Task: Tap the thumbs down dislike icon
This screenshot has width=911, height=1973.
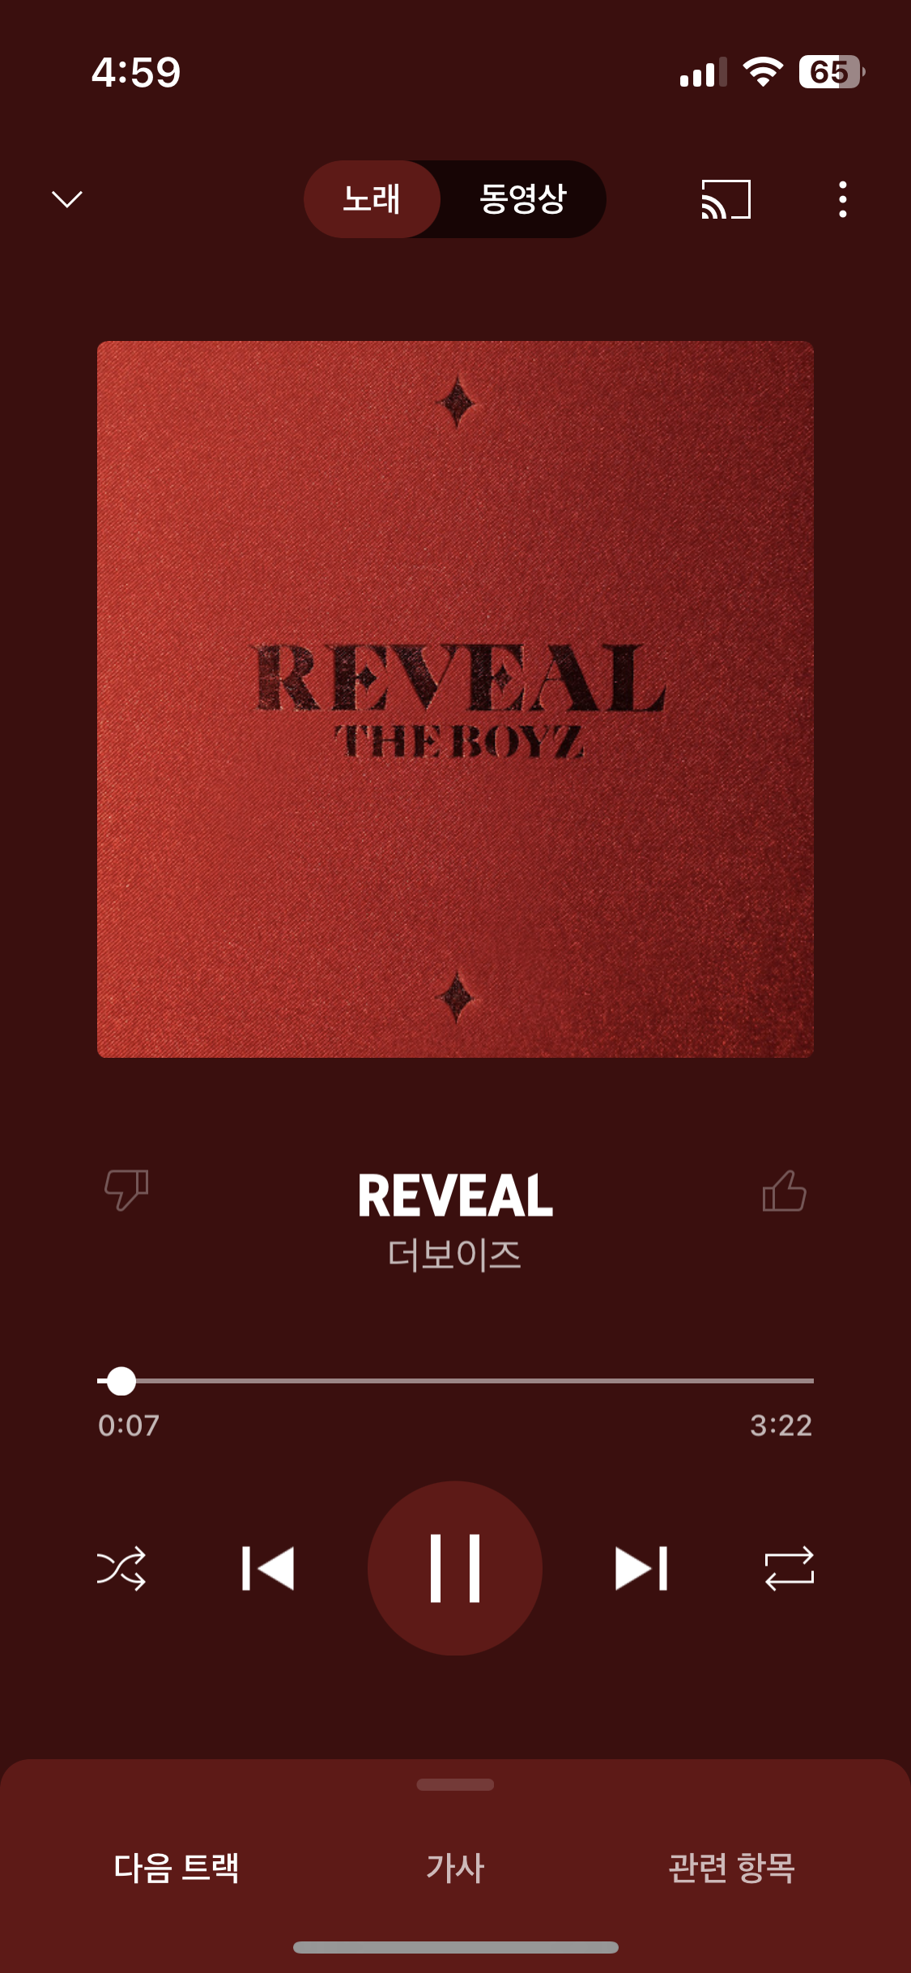Action: [126, 1190]
